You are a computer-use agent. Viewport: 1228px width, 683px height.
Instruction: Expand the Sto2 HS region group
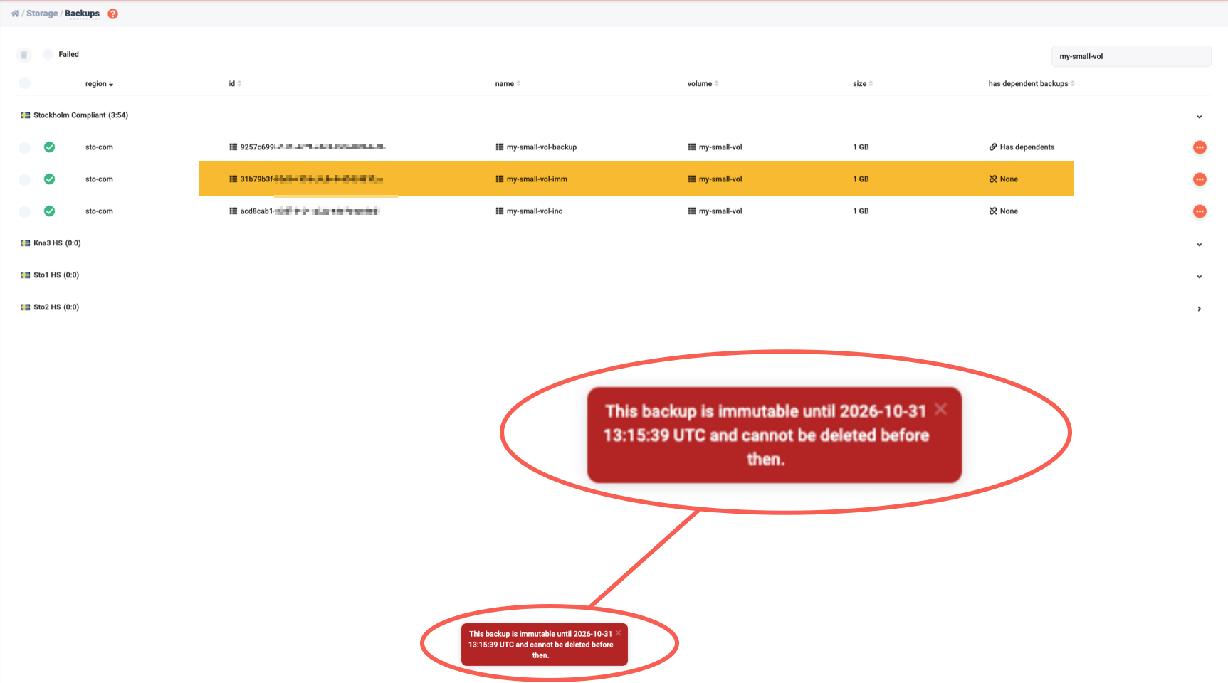pos(1200,309)
